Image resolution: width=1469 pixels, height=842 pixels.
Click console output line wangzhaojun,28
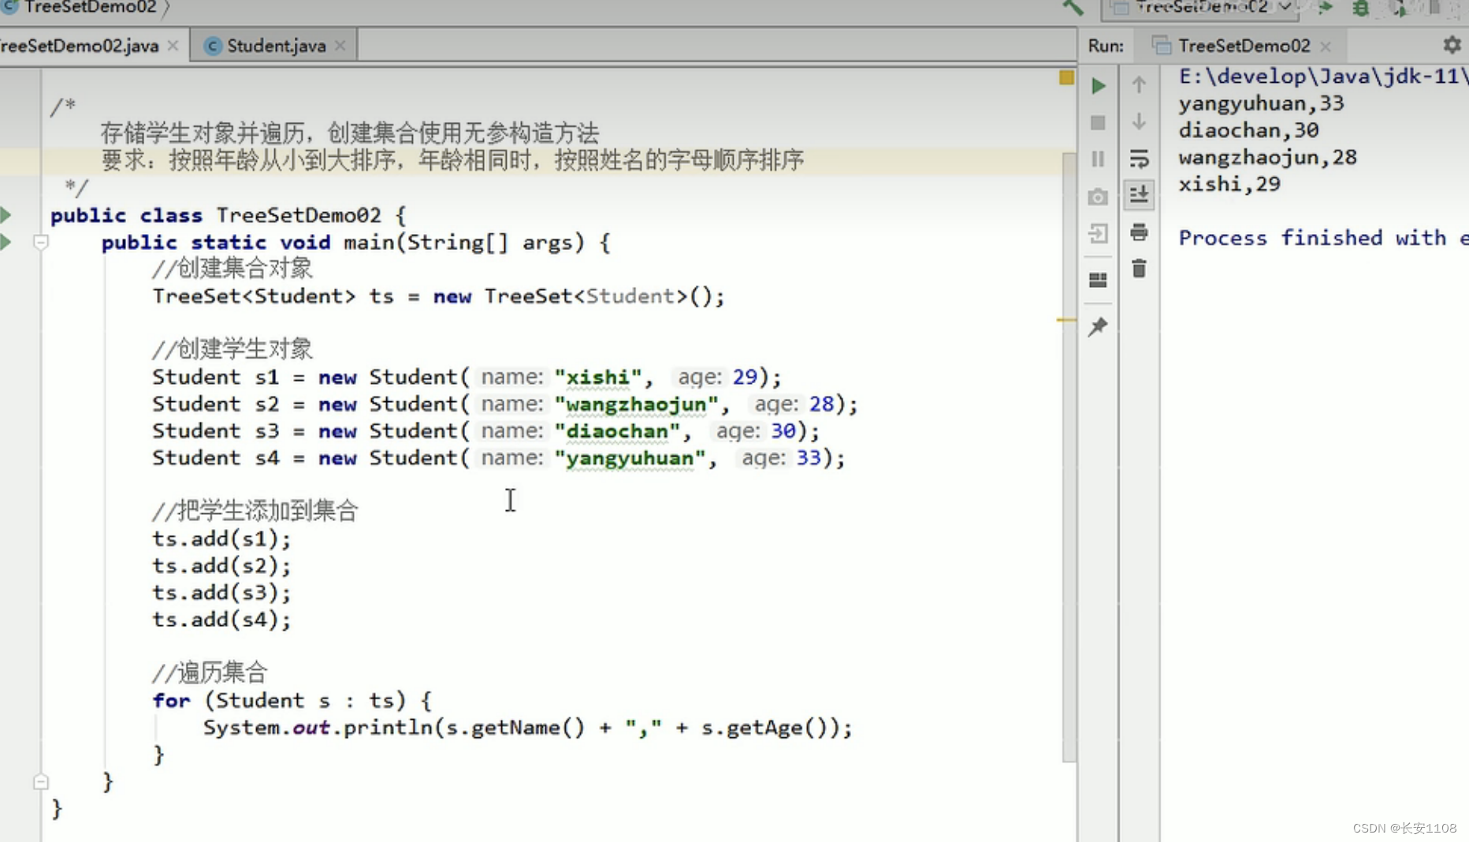pos(1267,157)
